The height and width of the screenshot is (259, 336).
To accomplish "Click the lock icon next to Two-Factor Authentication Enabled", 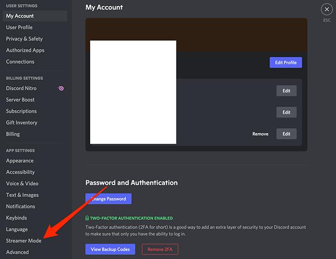I will [87, 218].
